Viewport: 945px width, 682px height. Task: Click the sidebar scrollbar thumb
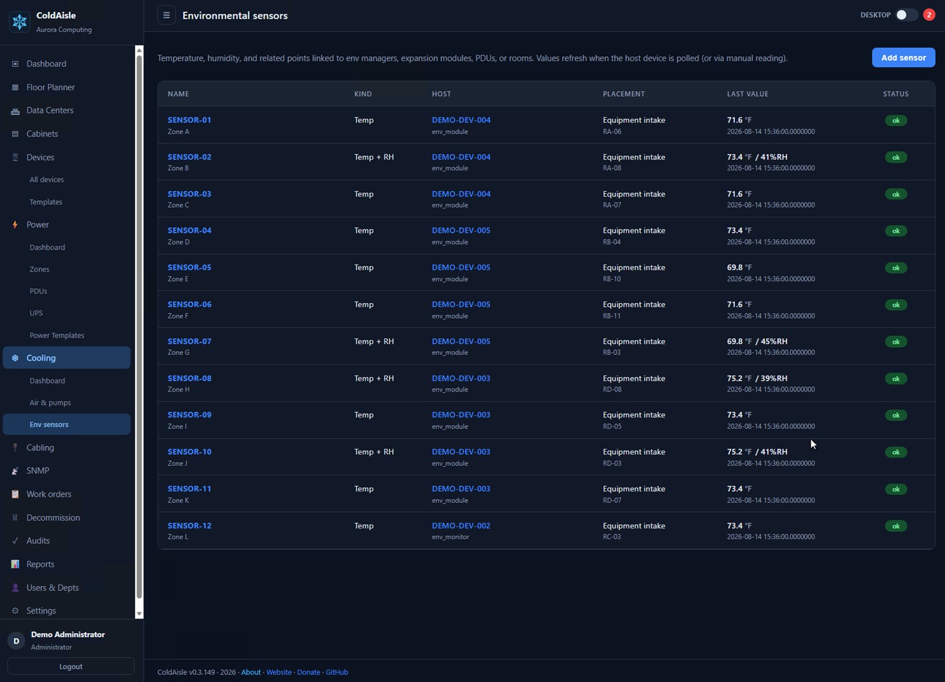139,327
